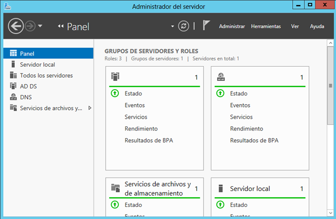Image resolution: width=336 pixels, height=219 pixels.
Task: Click server count 1 in DNS tile
Action: [302, 77]
